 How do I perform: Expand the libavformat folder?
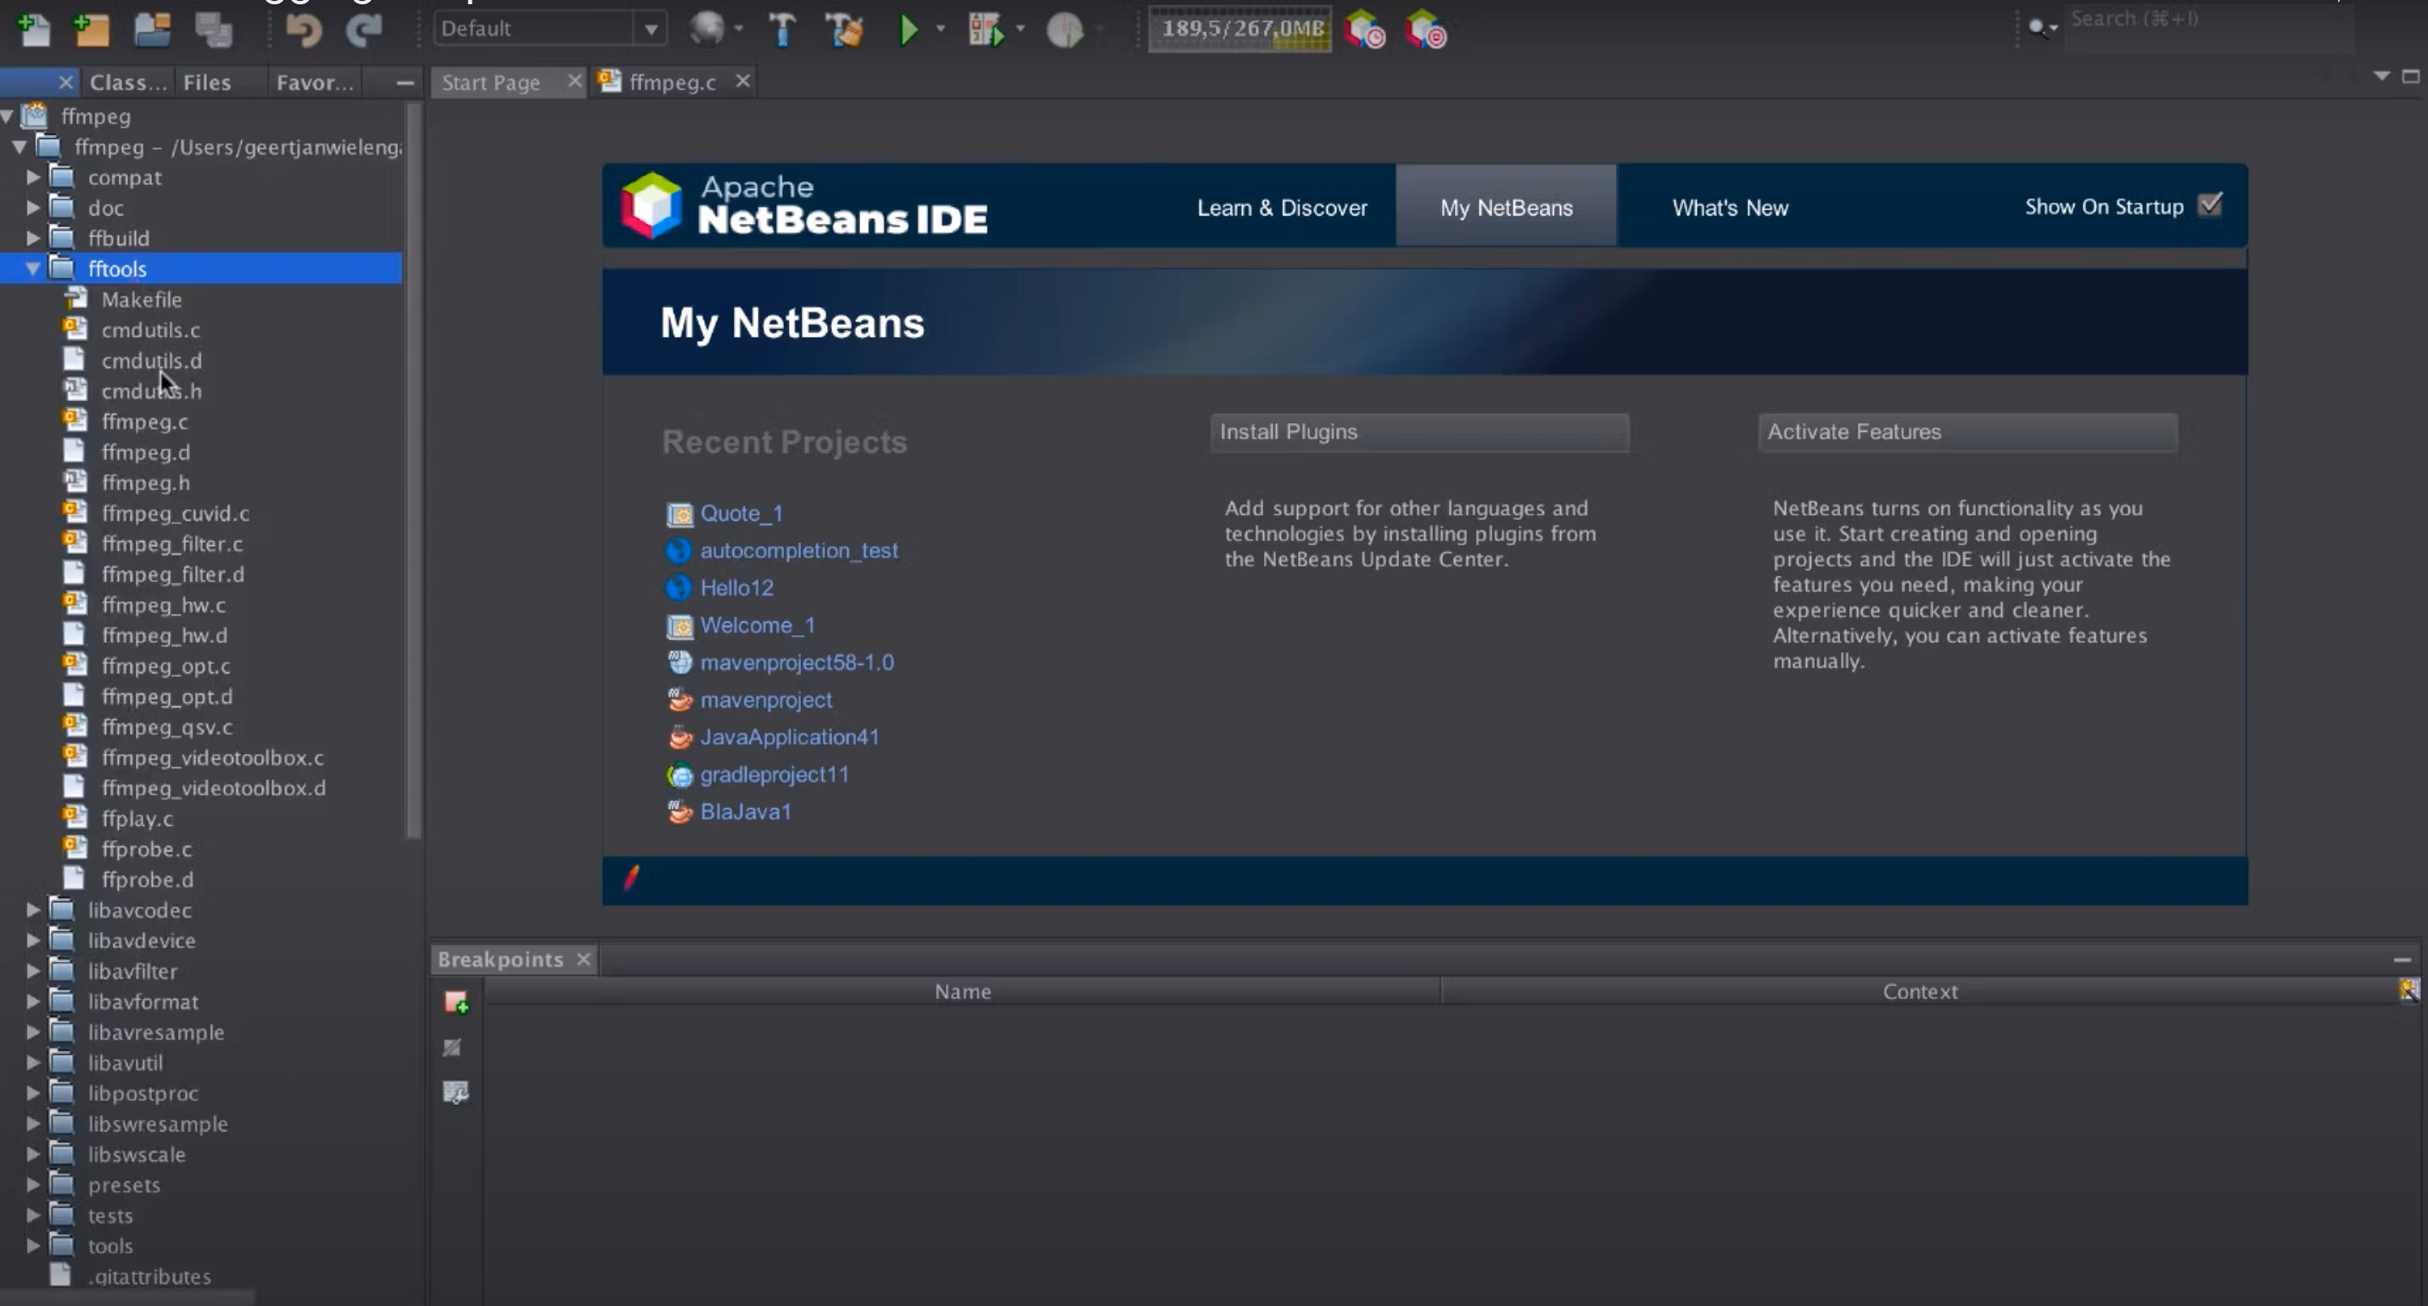[33, 1002]
